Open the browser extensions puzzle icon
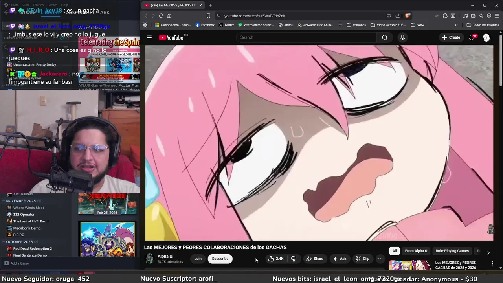The height and width of the screenshot is (283, 503). (445, 16)
